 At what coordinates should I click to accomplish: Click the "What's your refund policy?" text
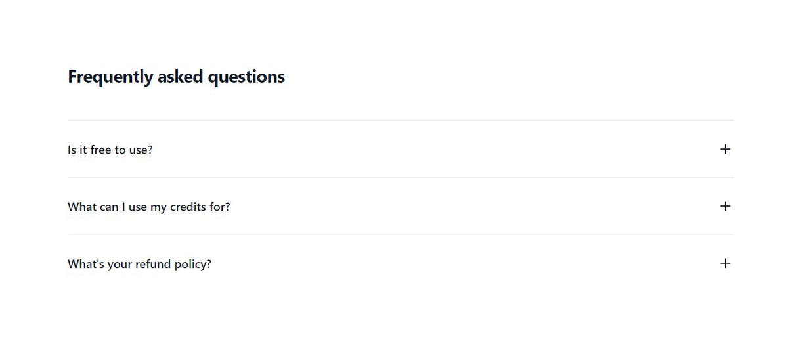[140, 264]
